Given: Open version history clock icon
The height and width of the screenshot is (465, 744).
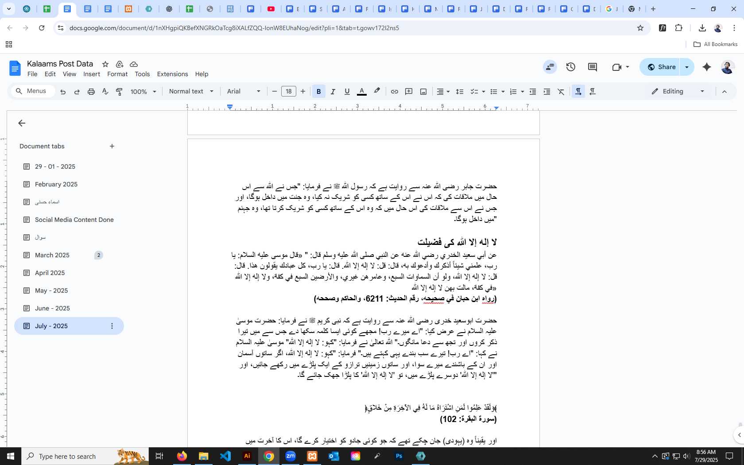Looking at the screenshot, I should [x=571, y=67].
